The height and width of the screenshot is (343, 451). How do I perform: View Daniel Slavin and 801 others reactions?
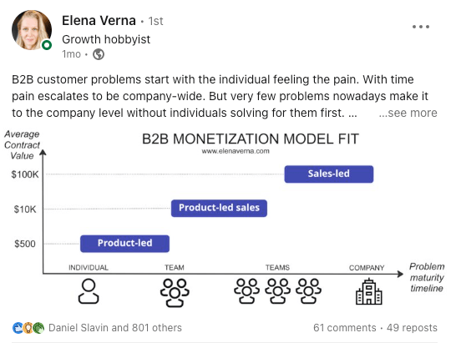(115, 328)
